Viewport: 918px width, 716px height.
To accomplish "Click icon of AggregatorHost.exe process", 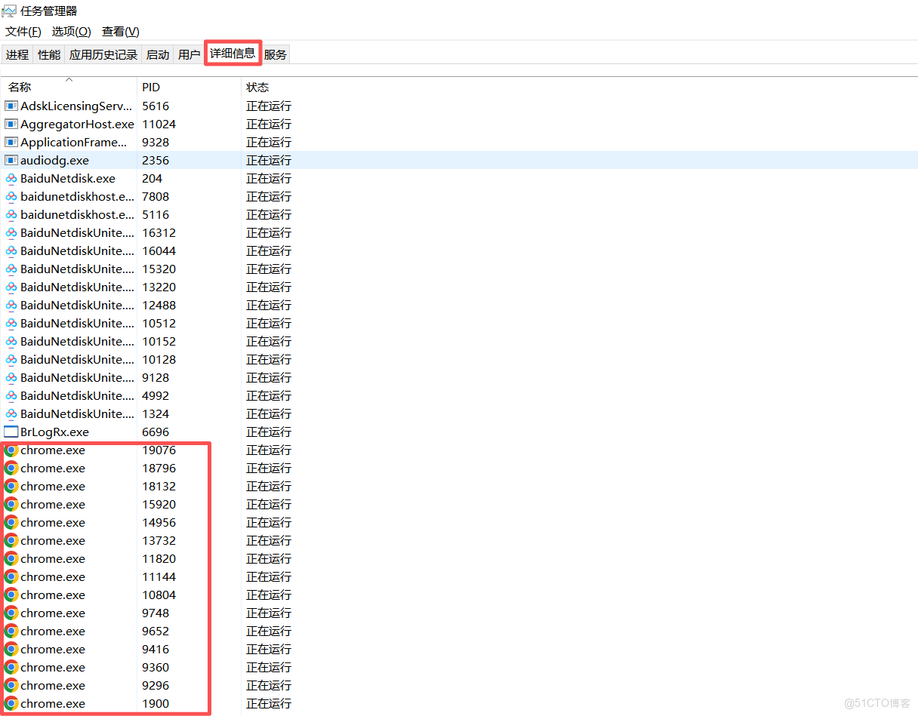I will (x=11, y=124).
